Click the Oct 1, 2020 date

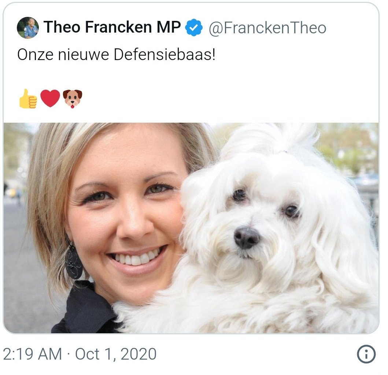click(x=116, y=354)
